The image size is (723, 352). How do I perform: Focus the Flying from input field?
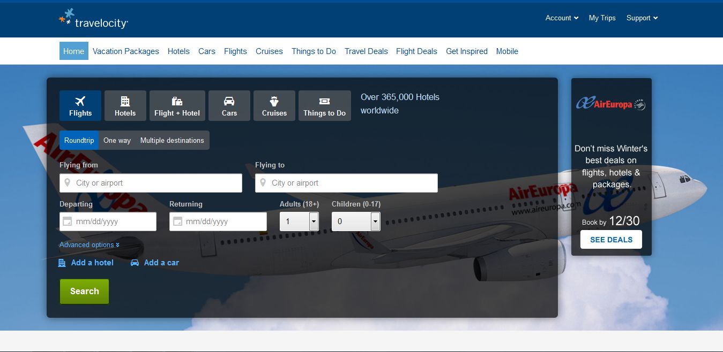point(151,183)
